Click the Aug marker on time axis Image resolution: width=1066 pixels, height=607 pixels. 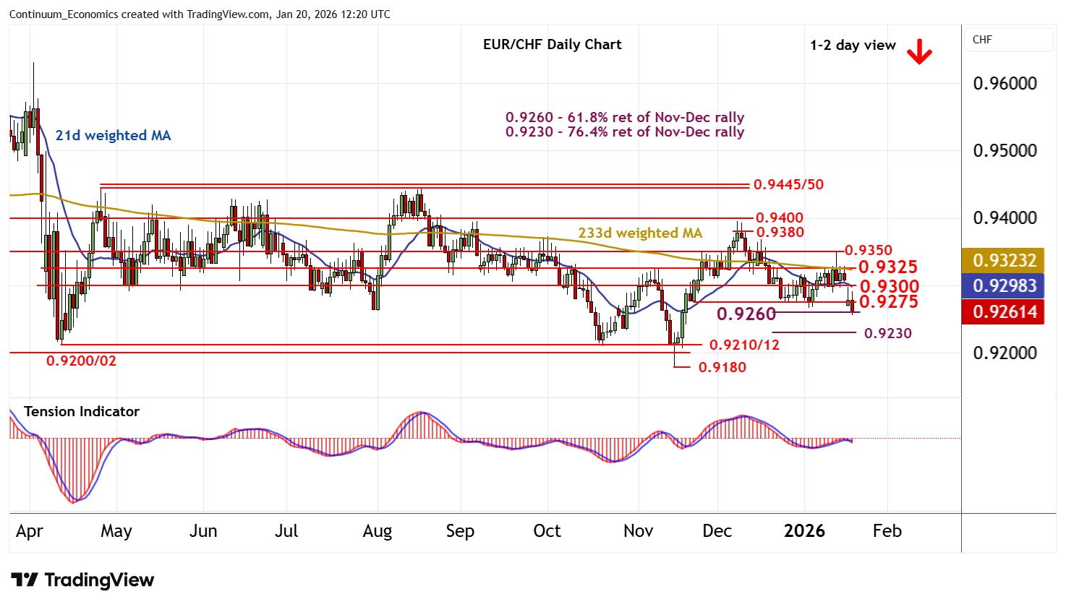point(377,531)
